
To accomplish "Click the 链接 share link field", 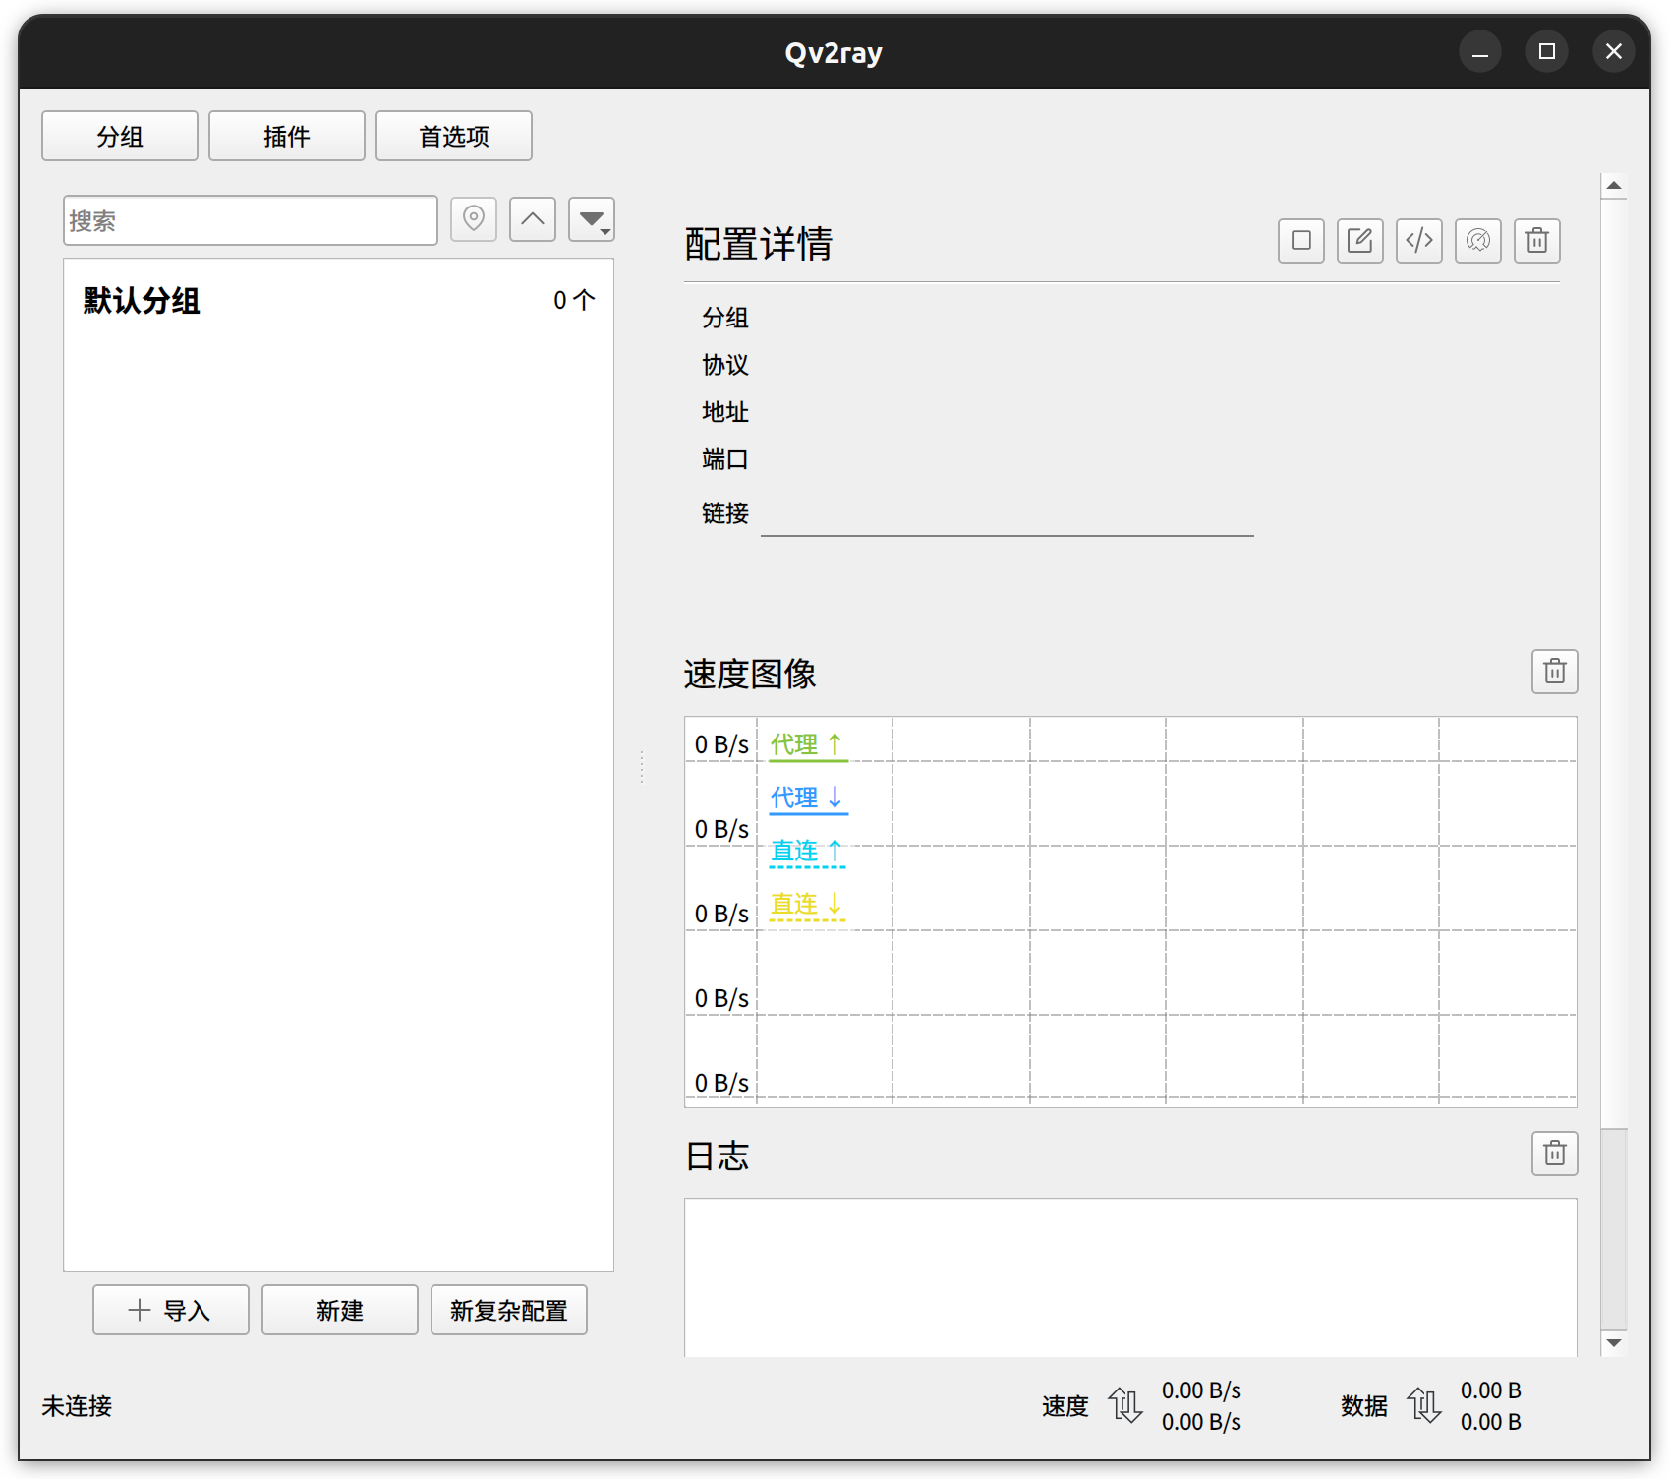I will tap(1007, 513).
